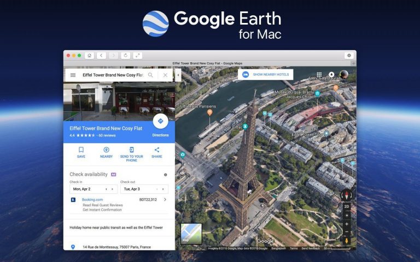The image size is (420, 262).
Task: Click the BDT22,312 price
Action: pos(148,200)
